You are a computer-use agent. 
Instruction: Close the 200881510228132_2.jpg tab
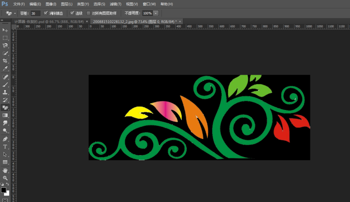180,22
